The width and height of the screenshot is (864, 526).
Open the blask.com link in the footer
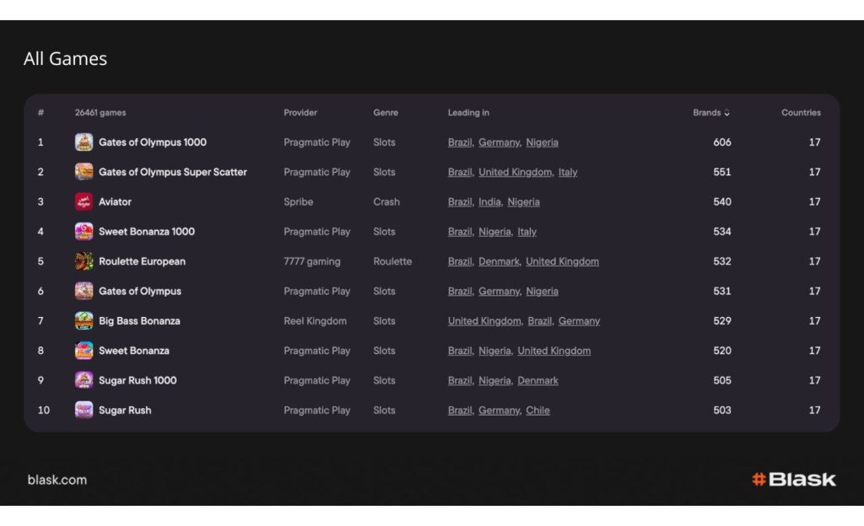click(57, 480)
